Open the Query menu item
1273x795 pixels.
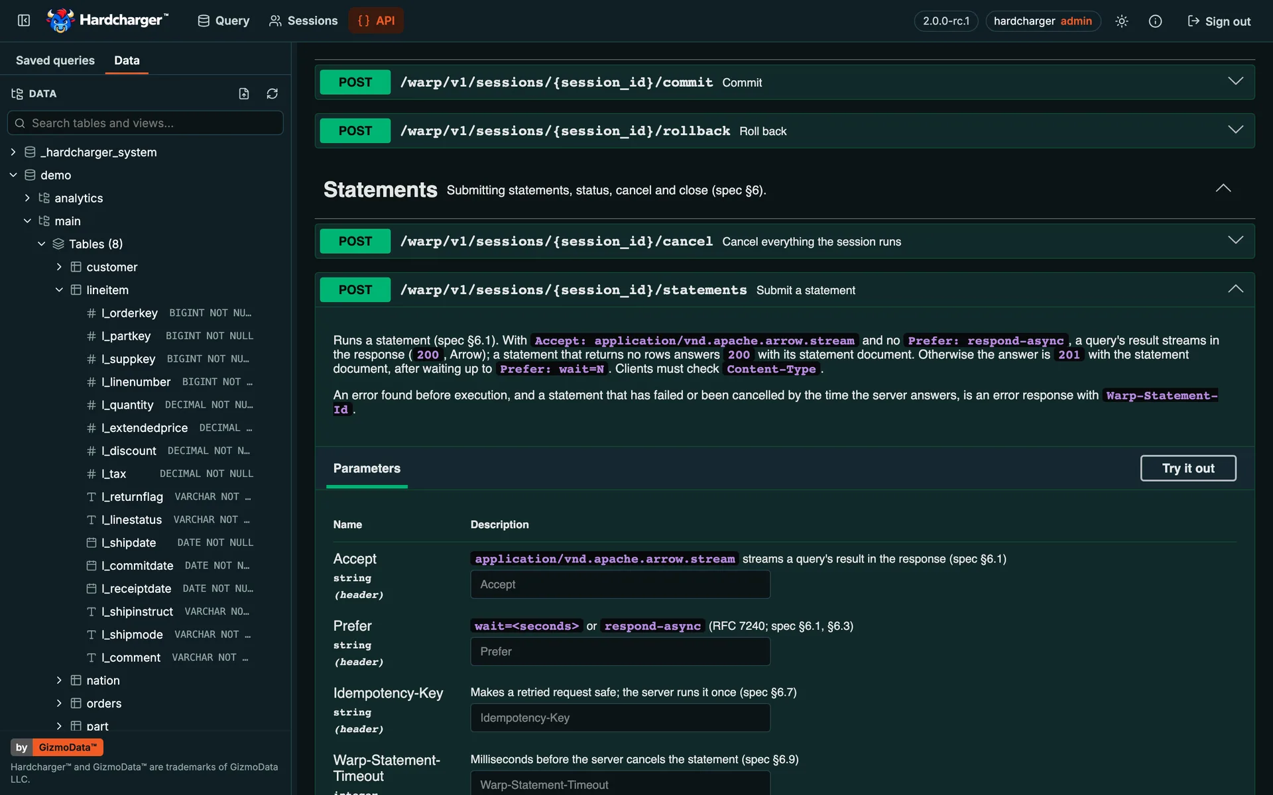(x=223, y=21)
